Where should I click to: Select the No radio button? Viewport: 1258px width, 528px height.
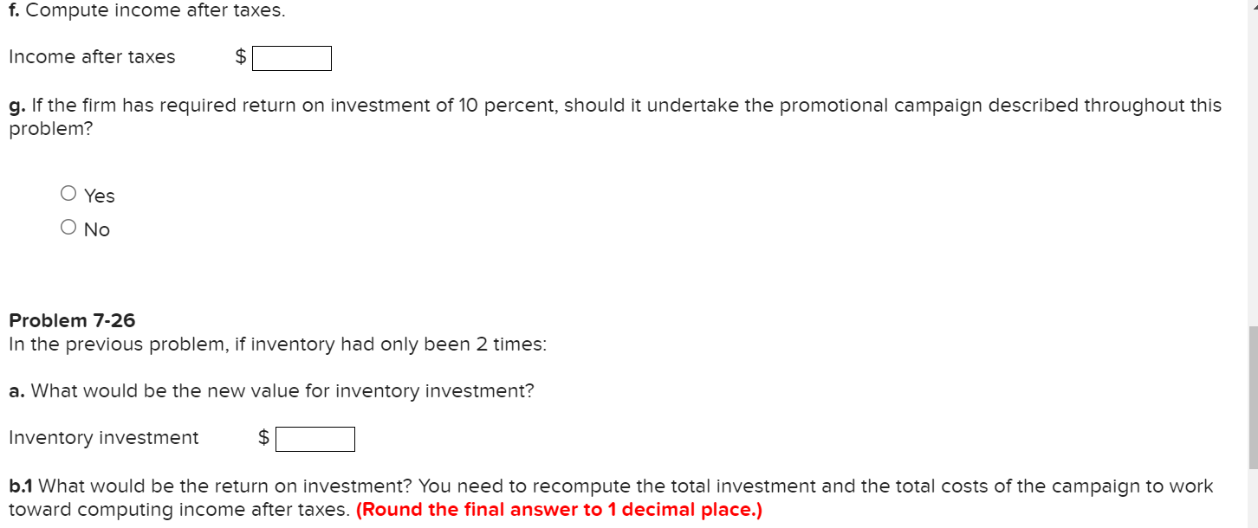(68, 226)
